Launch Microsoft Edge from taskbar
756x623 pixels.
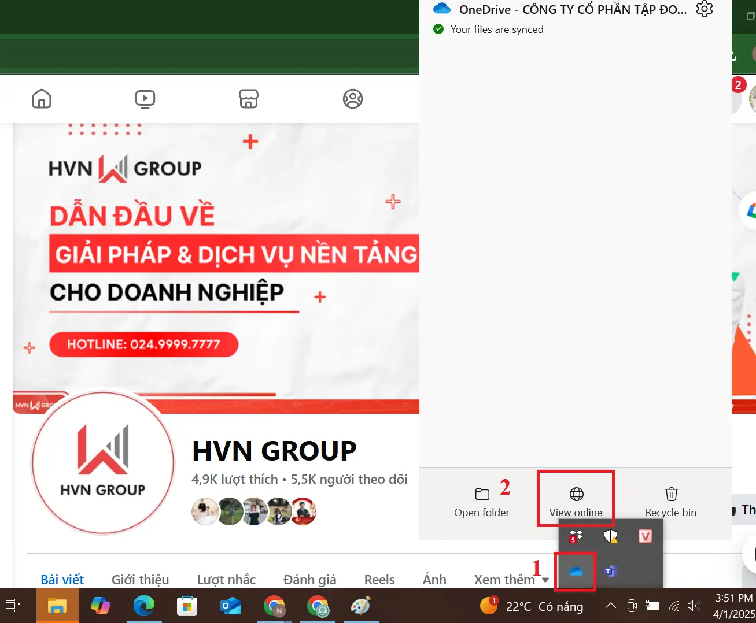[x=143, y=606]
